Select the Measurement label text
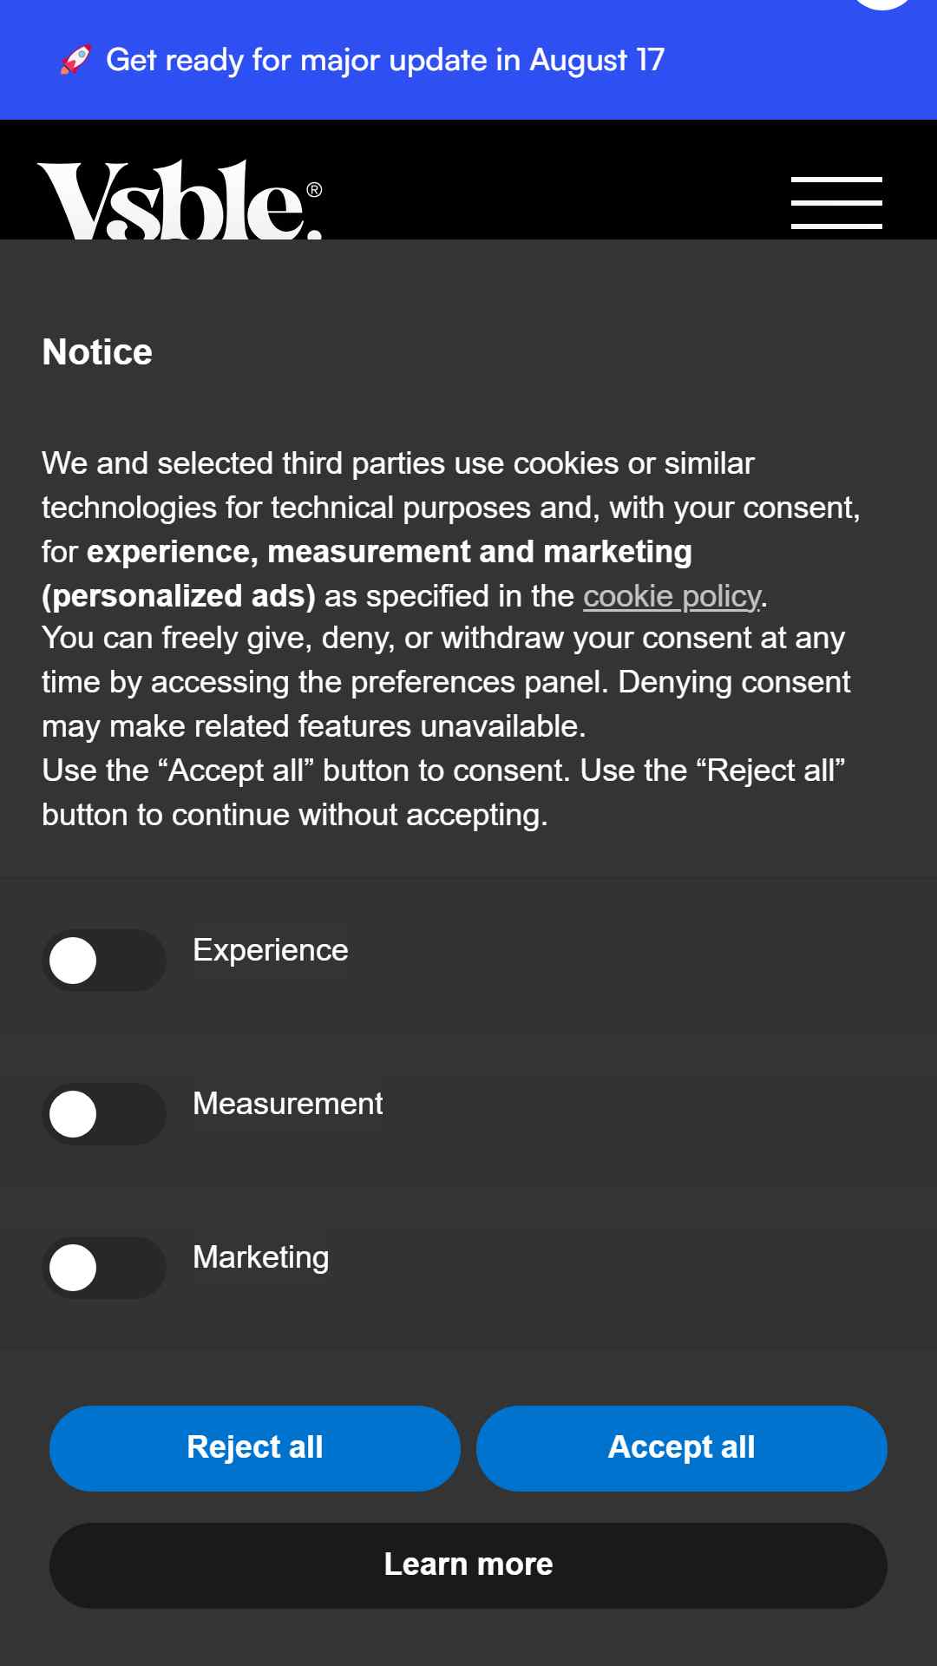The image size is (937, 1666). pyautogui.click(x=288, y=1104)
